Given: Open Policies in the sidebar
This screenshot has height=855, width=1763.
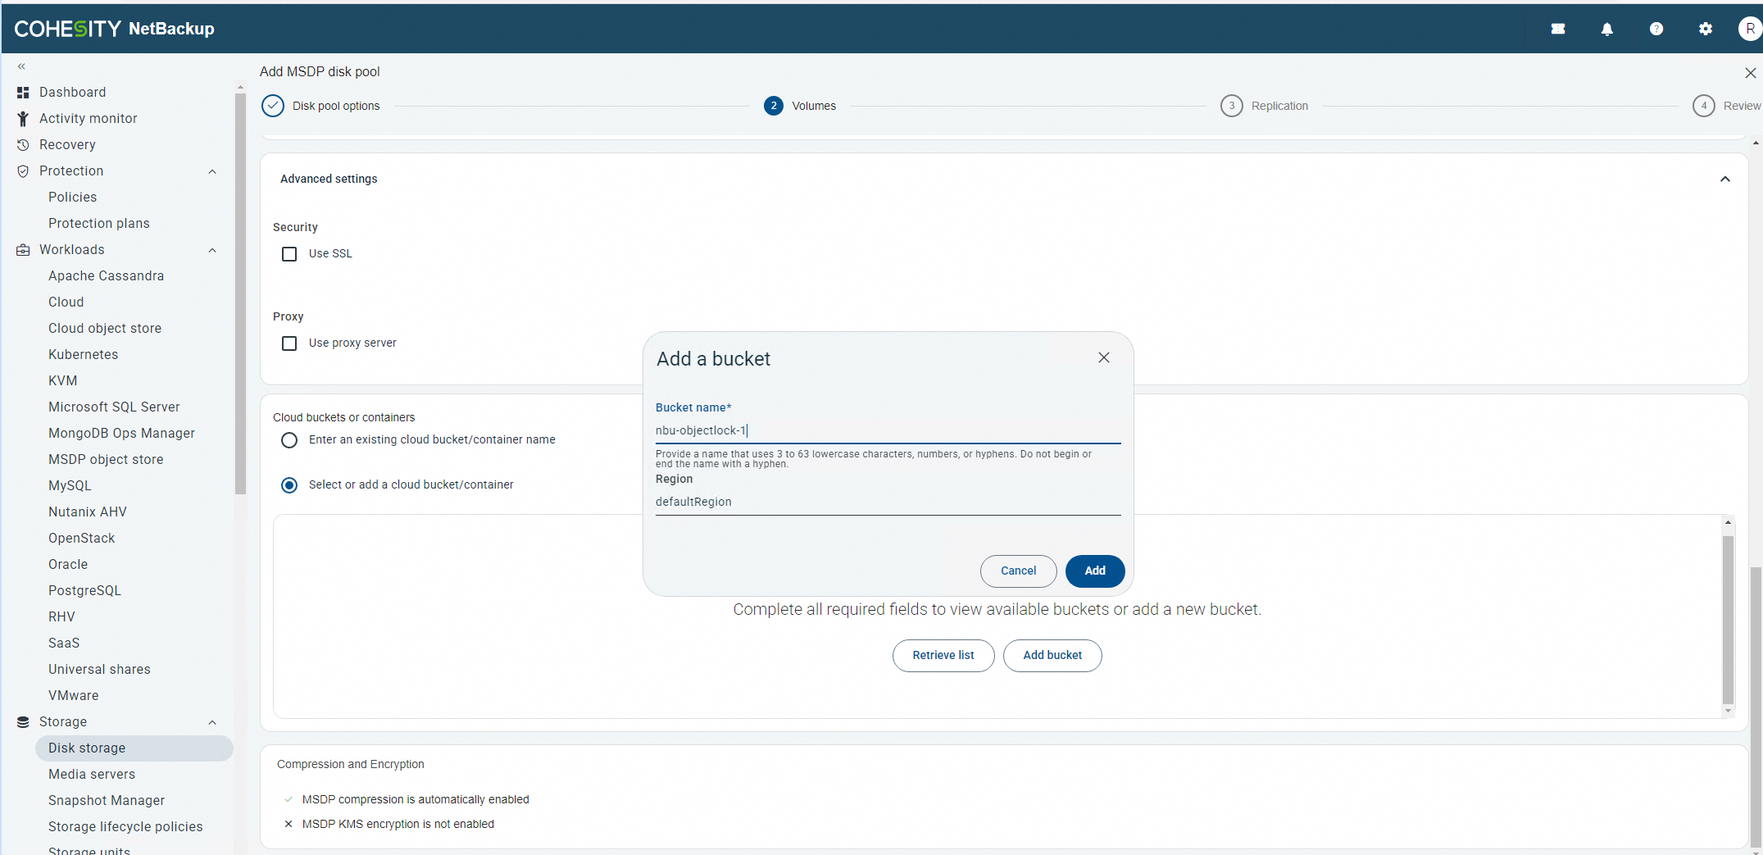Looking at the screenshot, I should pos(72,198).
